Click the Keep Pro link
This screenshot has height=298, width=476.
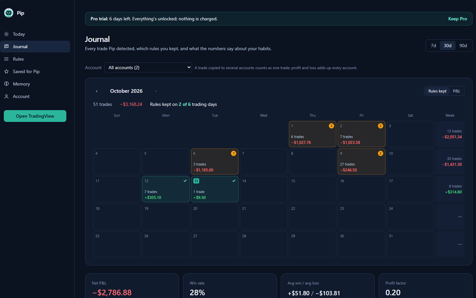pyautogui.click(x=457, y=19)
